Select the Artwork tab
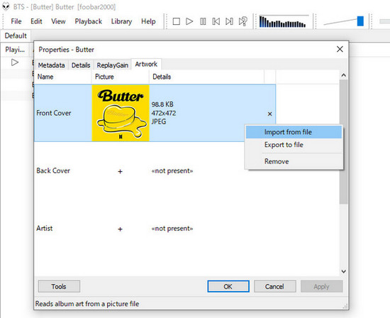This screenshot has height=318, width=390. point(146,65)
